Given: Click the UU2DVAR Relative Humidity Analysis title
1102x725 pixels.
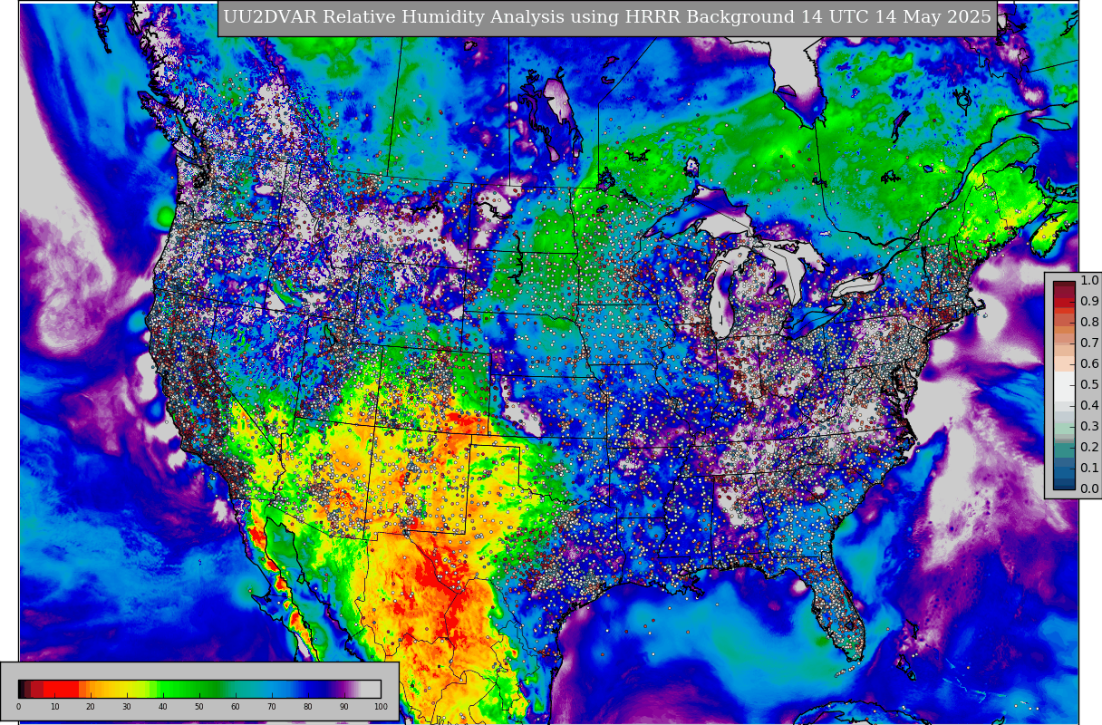Looking at the screenshot, I should pyautogui.click(x=607, y=17).
